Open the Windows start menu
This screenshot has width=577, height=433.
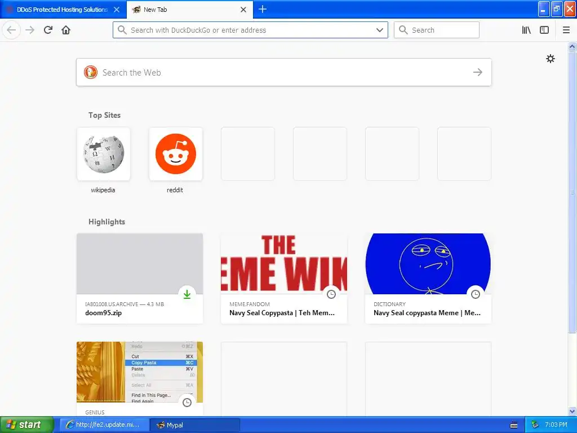[26, 425]
